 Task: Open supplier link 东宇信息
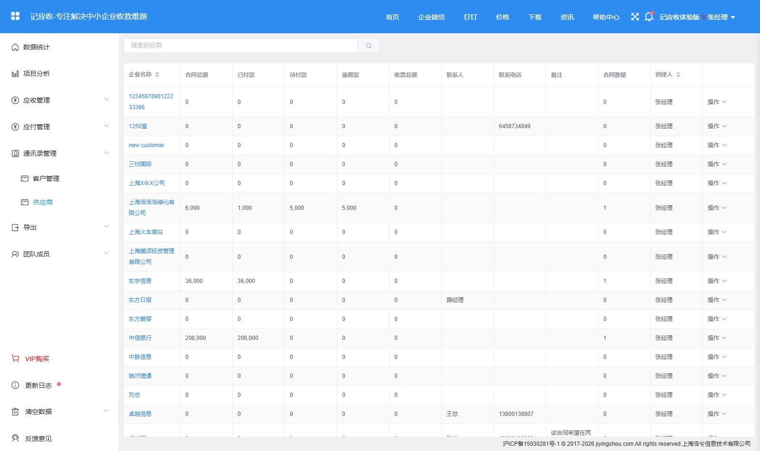click(x=140, y=281)
